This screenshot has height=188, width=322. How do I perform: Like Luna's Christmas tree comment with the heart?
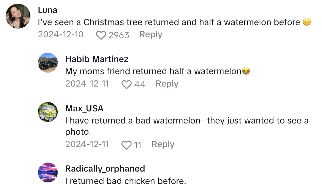[101, 35]
